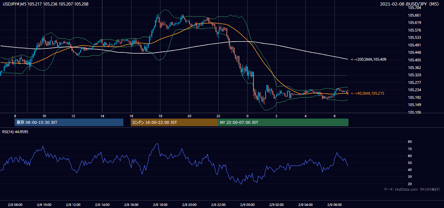Click the 2/9 02:00 time label
The image size is (444, 208).
point(277,205)
